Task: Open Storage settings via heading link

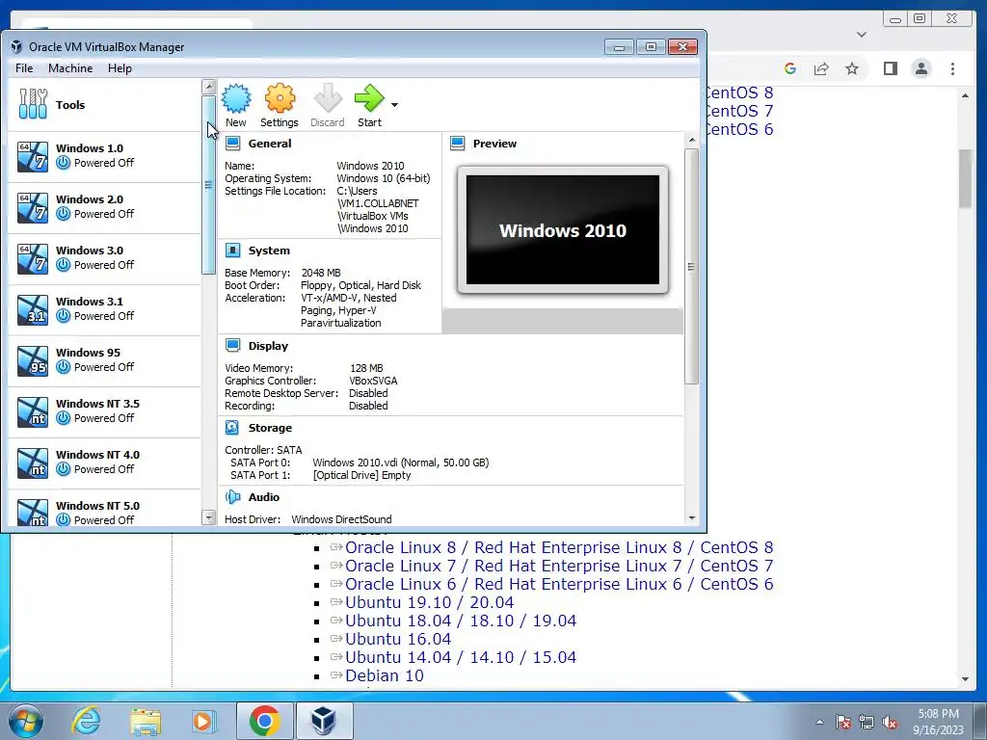Action: click(x=270, y=428)
